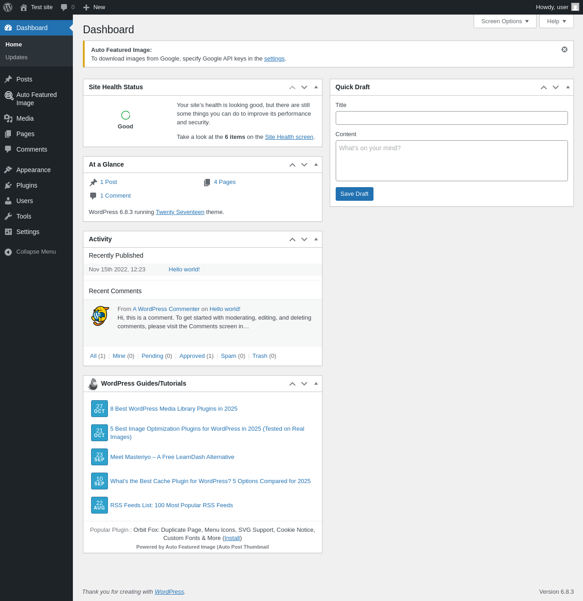The image size is (583, 601).
Task: Open the 4 Pages link
Action: pos(225,182)
